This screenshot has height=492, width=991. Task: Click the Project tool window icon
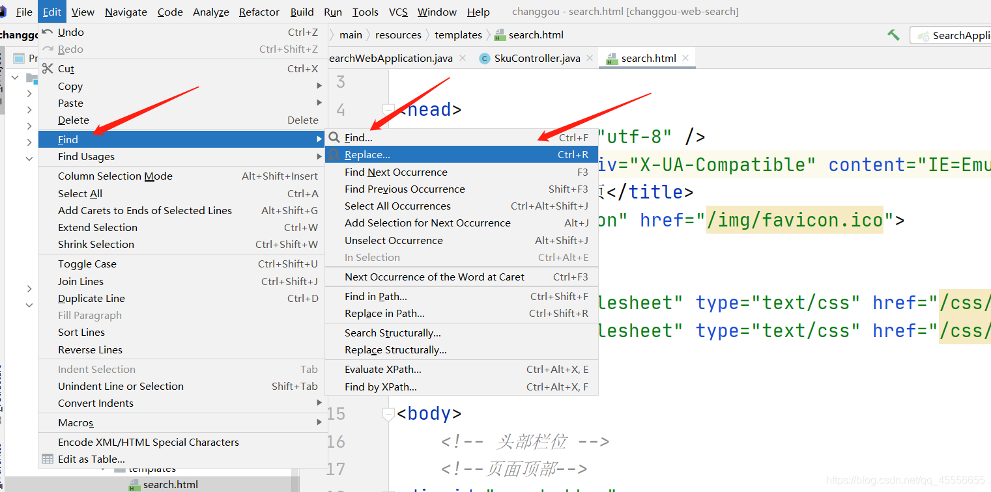point(19,59)
